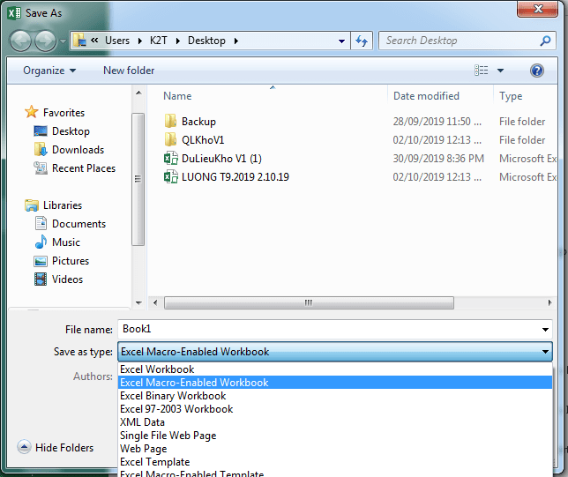Viewport: 568px width, 477px height.
Task: Click the Refresh button next to address bar
Action: point(362,41)
